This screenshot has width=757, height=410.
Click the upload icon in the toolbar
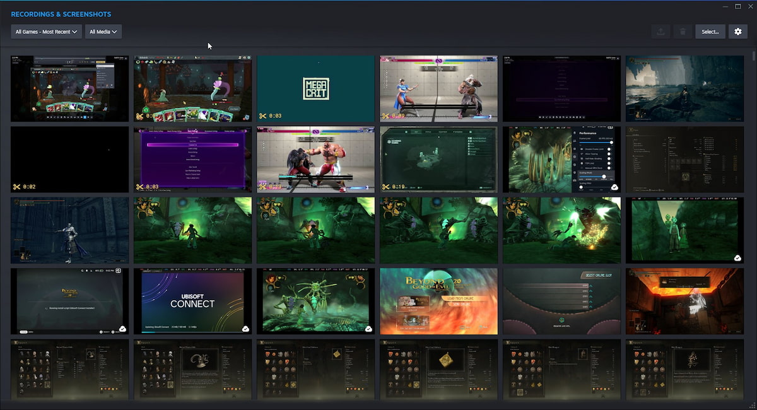click(661, 31)
